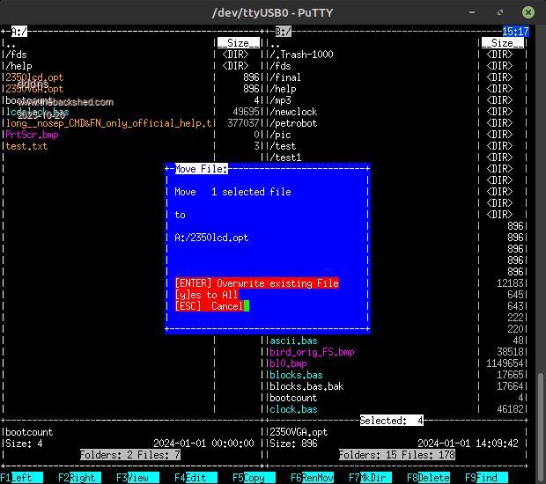Click the F1 Left function key label
The width and height of the screenshot is (546, 484).
(20, 478)
